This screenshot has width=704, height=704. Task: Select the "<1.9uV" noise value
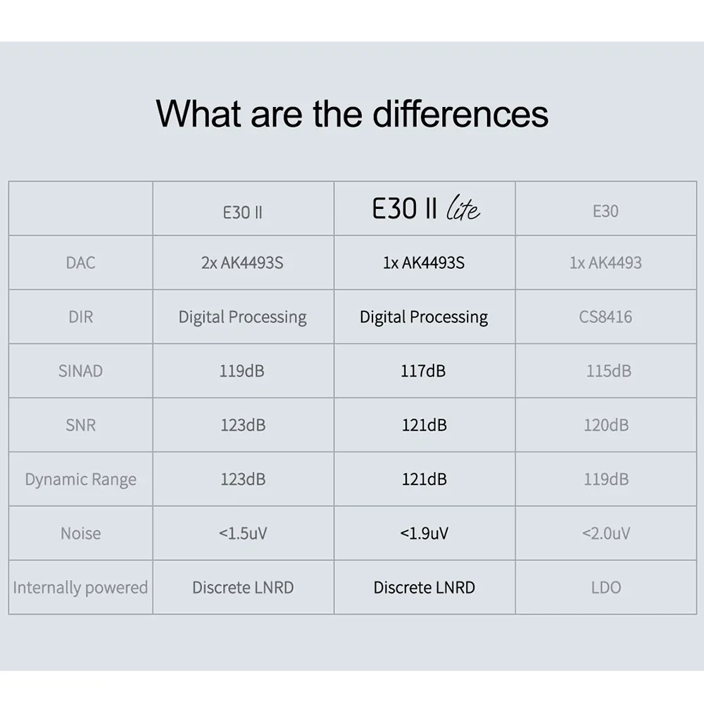(424, 534)
